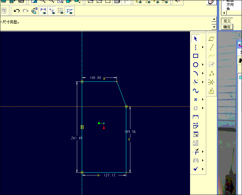This screenshot has width=242, height=195.
Task: Select the arrow pick tool
Action: coord(196,39)
